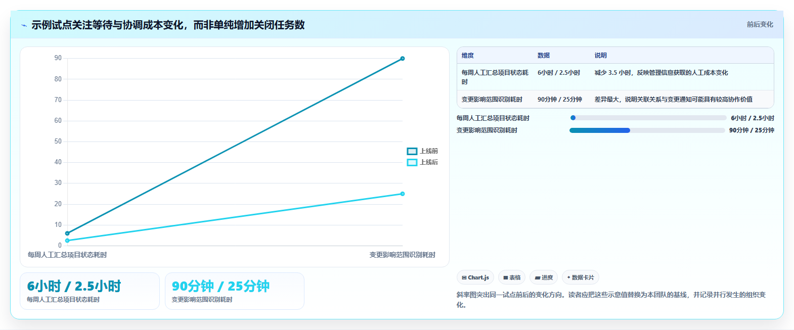
Task: Open the '90分钟 / 25分钟' KPI card
Action: 235,291
